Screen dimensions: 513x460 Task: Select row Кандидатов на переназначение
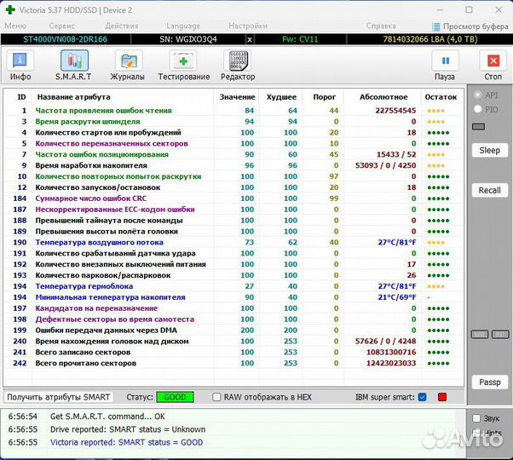click(233, 308)
